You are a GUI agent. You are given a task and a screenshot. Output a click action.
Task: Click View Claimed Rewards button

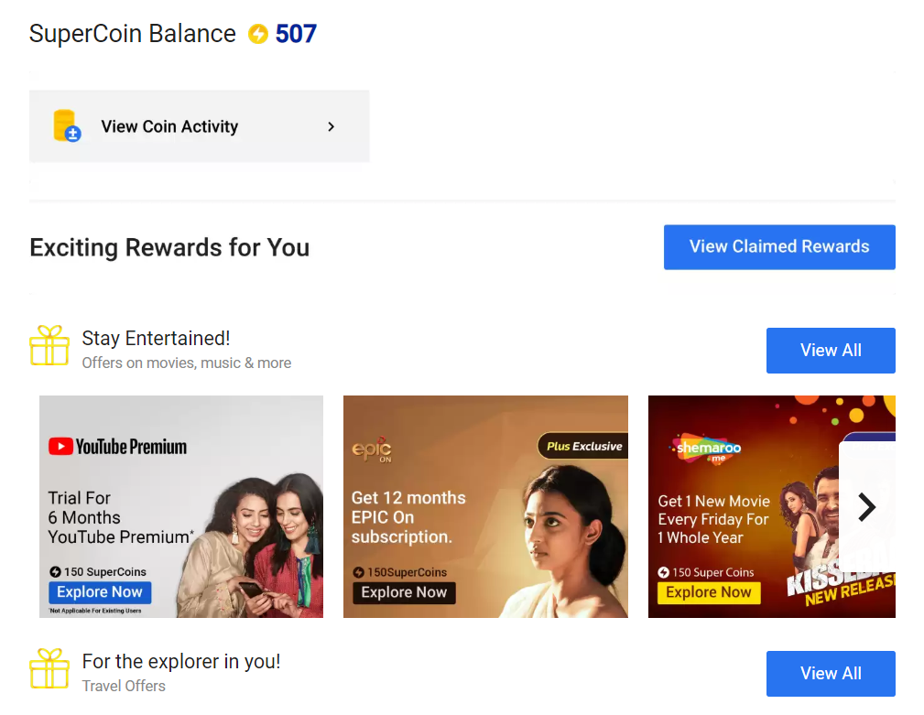click(x=779, y=247)
